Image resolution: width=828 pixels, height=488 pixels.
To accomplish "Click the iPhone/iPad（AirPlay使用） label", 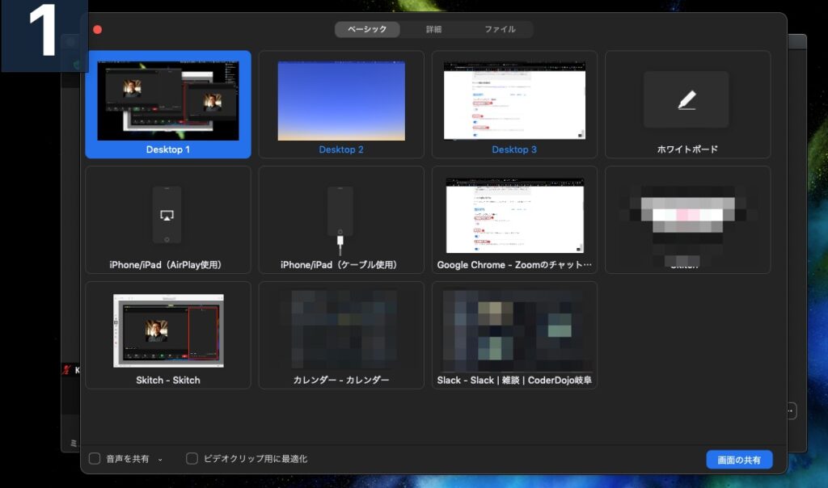I will [168, 265].
